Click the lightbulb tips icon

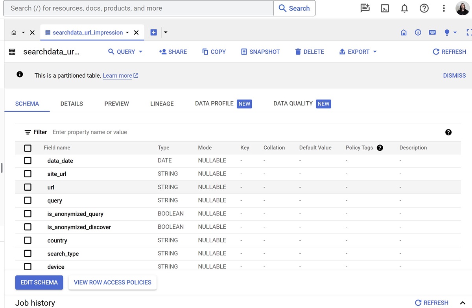point(447,33)
